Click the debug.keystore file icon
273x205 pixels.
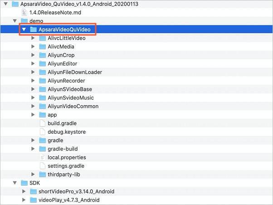(x=42, y=132)
